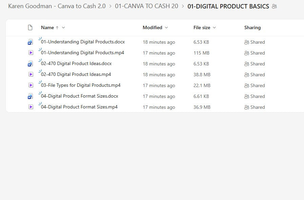Select the Word icon for 02-470 Digital Product Ideas.docx
304x200 pixels.
click(31, 64)
